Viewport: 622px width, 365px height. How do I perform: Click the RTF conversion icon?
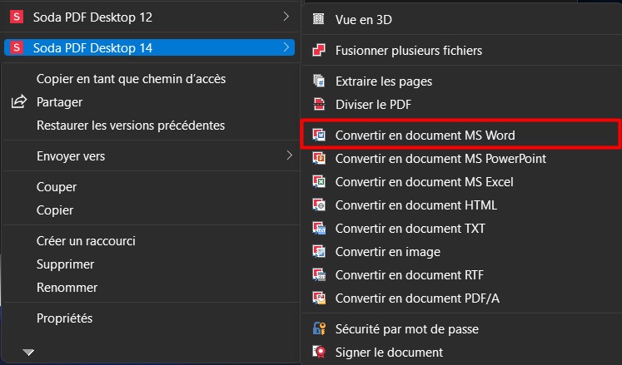319,274
